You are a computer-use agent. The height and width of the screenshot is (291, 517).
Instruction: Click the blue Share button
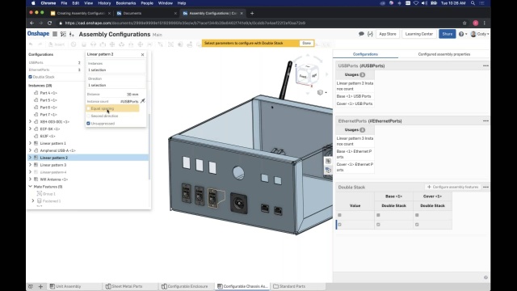pos(447,34)
